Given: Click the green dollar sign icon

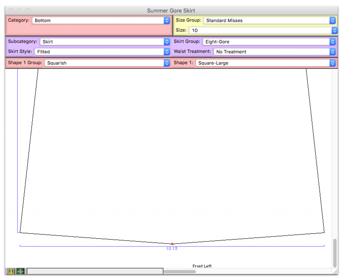Looking at the screenshot, I should point(20,271).
